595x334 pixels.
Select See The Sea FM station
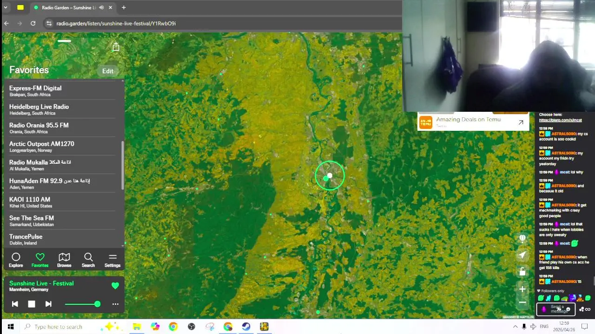tap(62, 221)
